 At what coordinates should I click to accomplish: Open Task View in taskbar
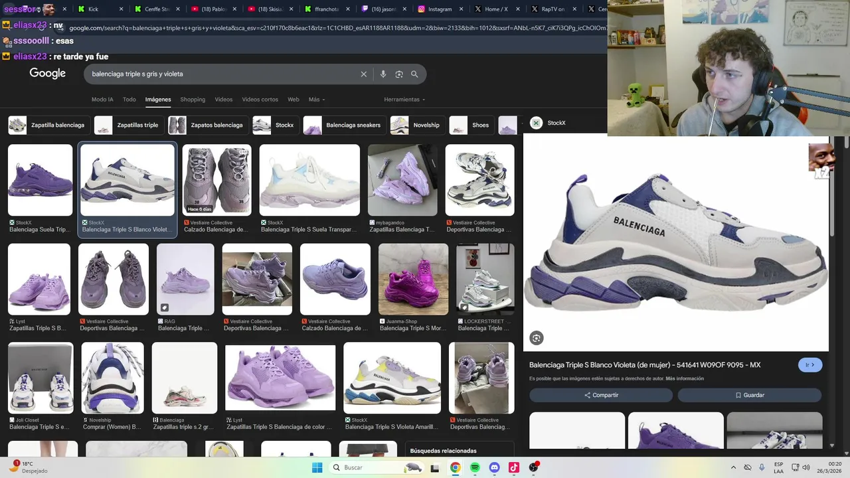tap(435, 468)
